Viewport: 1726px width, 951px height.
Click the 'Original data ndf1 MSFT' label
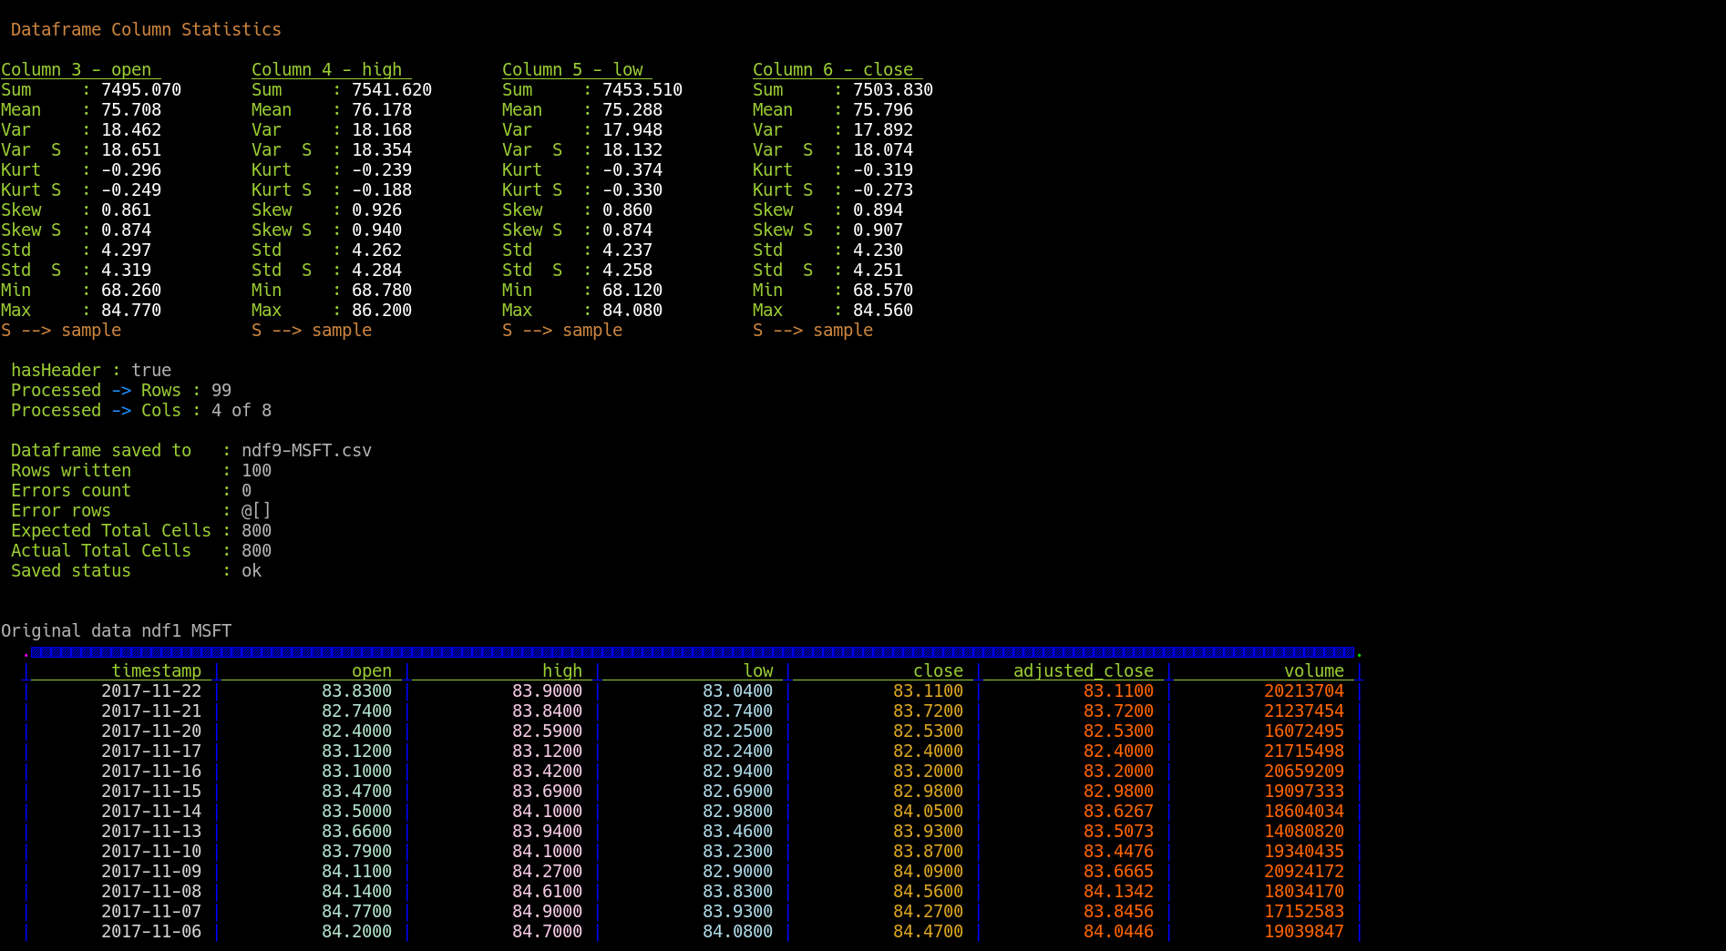point(117,630)
